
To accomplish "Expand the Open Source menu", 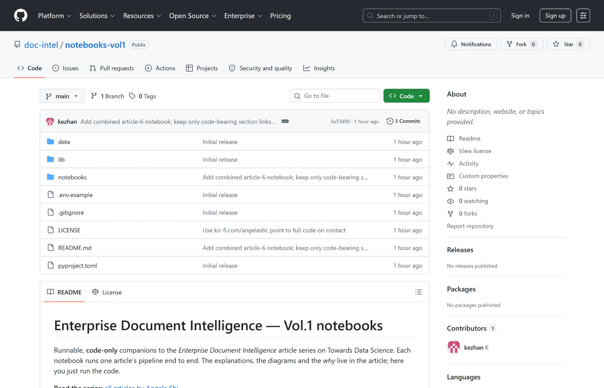I will [x=193, y=16].
